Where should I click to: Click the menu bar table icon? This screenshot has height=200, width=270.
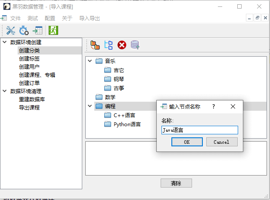[3, 18]
